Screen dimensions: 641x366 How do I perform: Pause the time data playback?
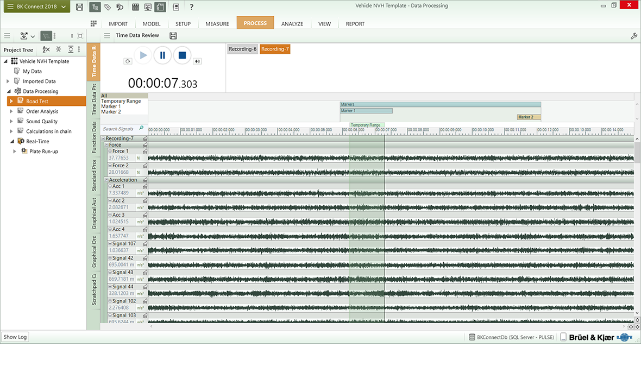[x=162, y=55]
